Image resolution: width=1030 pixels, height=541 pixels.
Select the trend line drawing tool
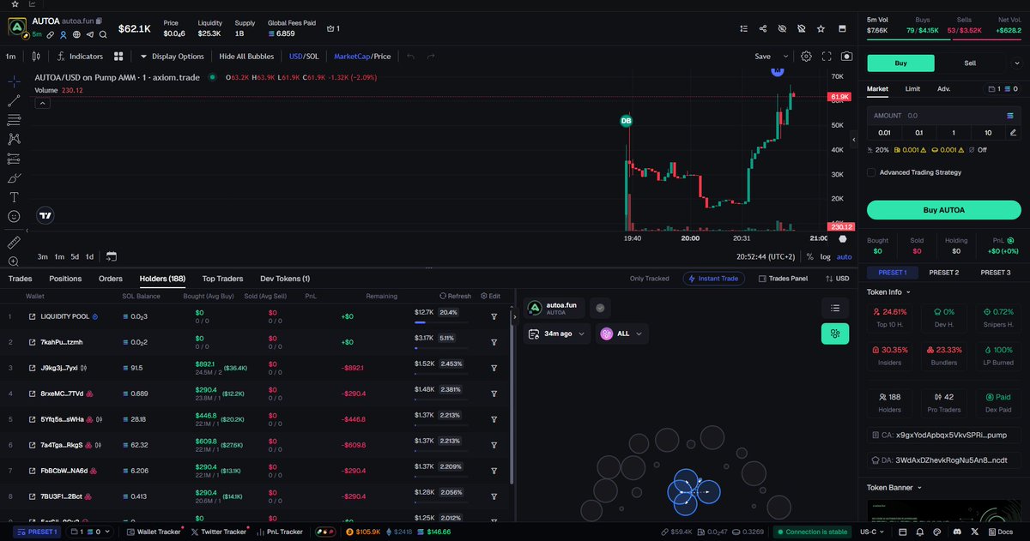[14, 100]
